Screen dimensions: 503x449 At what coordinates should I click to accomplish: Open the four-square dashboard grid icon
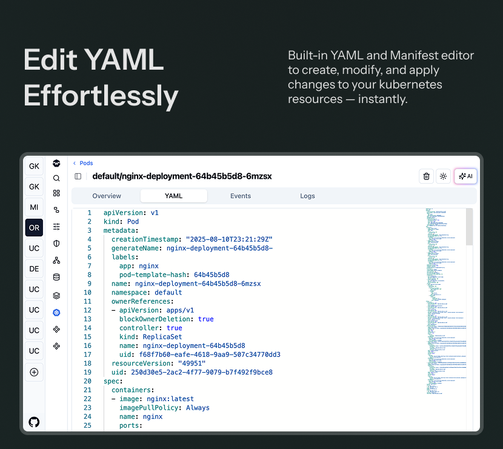click(x=56, y=193)
